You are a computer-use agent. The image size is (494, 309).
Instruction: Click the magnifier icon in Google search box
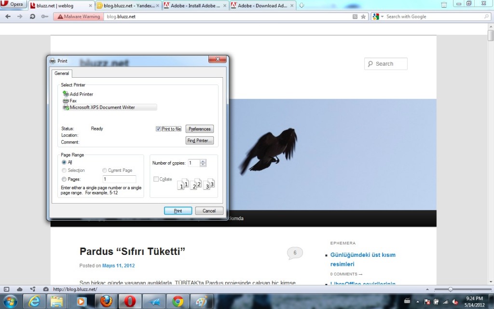487,16
